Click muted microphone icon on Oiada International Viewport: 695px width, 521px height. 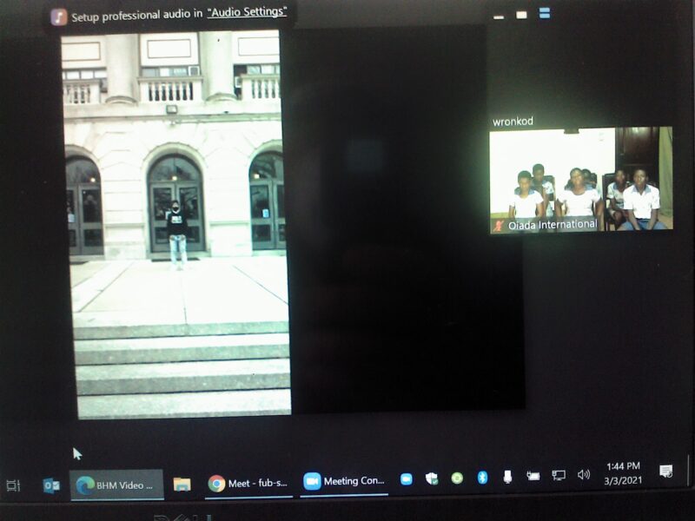(499, 225)
